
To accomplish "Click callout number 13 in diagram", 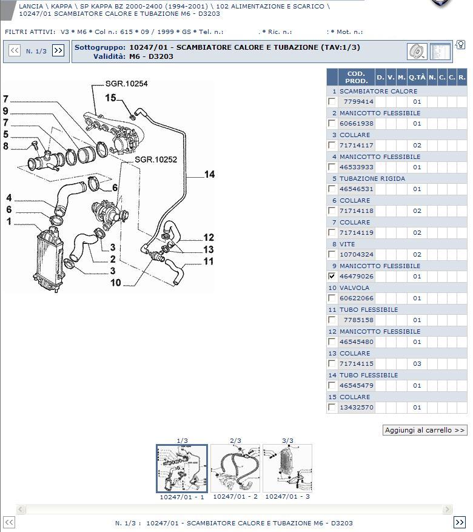I will point(208,249).
